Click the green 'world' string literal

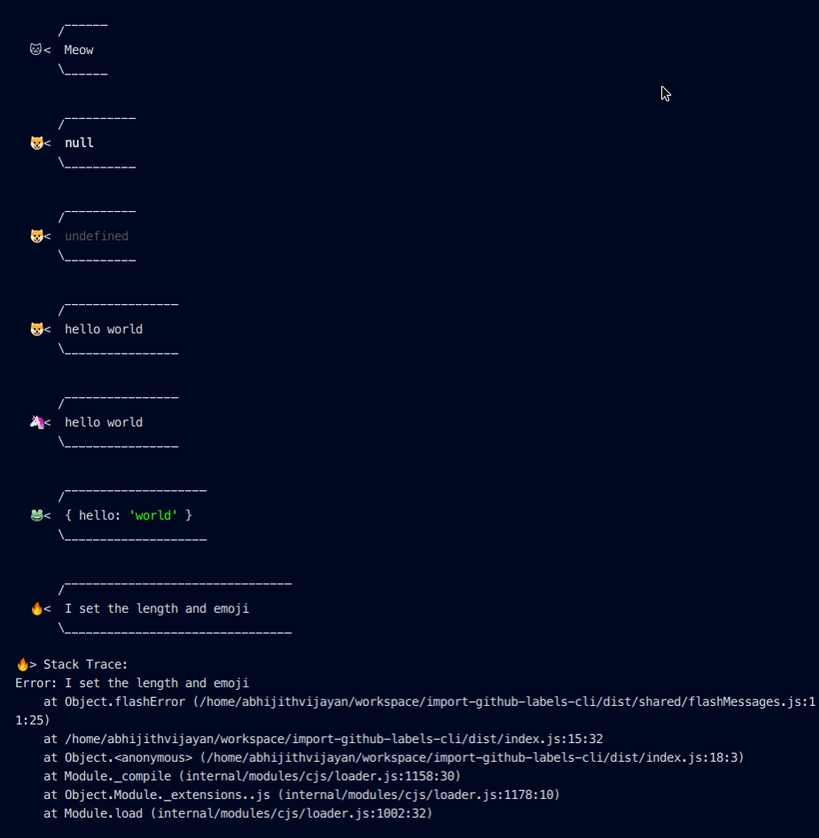click(x=152, y=515)
